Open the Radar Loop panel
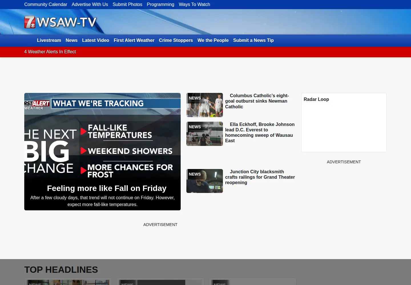Viewport: 411px width, 285px height. [x=344, y=123]
